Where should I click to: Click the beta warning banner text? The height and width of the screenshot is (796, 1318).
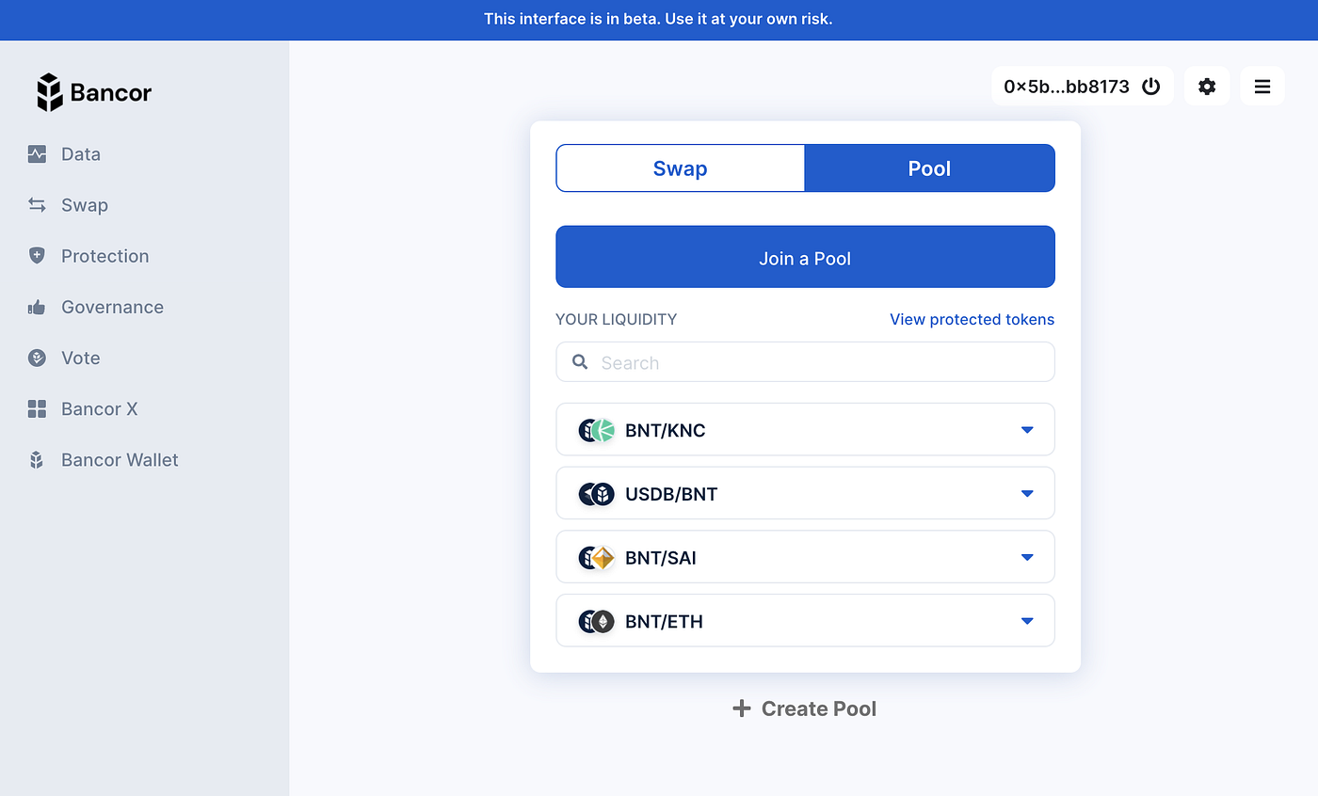(658, 19)
